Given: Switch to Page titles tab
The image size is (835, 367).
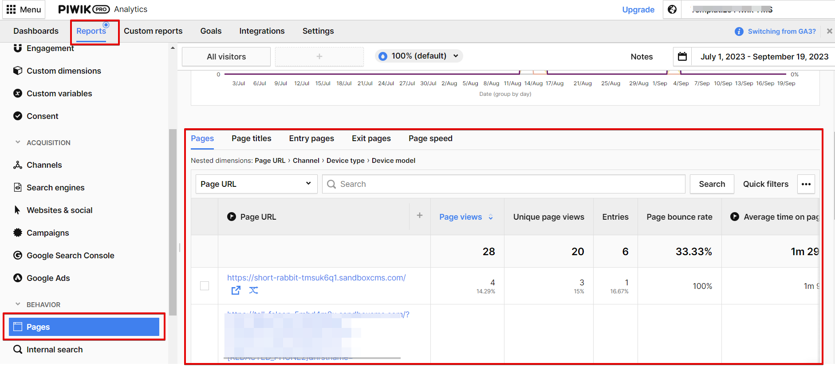Looking at the screenshot, I should [x=252, y=138].
